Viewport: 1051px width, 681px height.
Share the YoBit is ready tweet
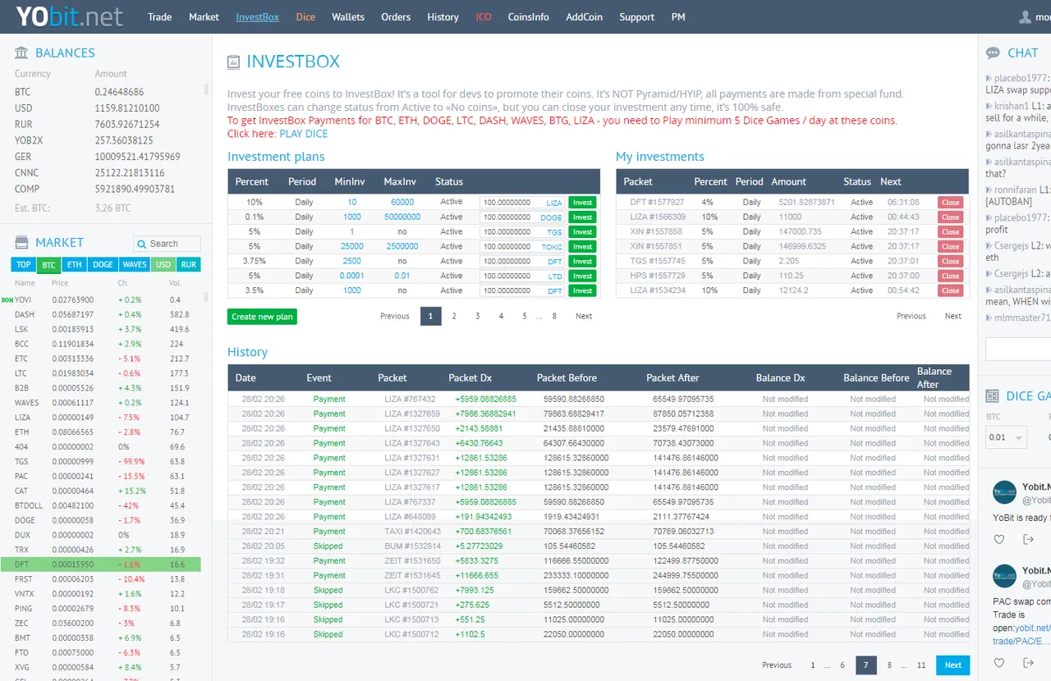coord(1028,539)
